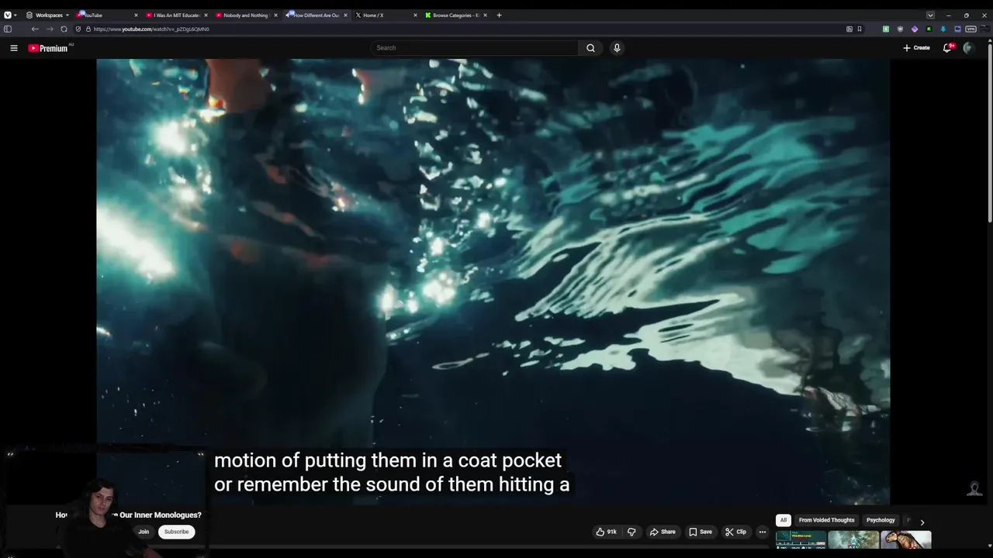Bookmark this page with the bookmark icon
The width and height of the screenshot is (993, 558).
860,29
